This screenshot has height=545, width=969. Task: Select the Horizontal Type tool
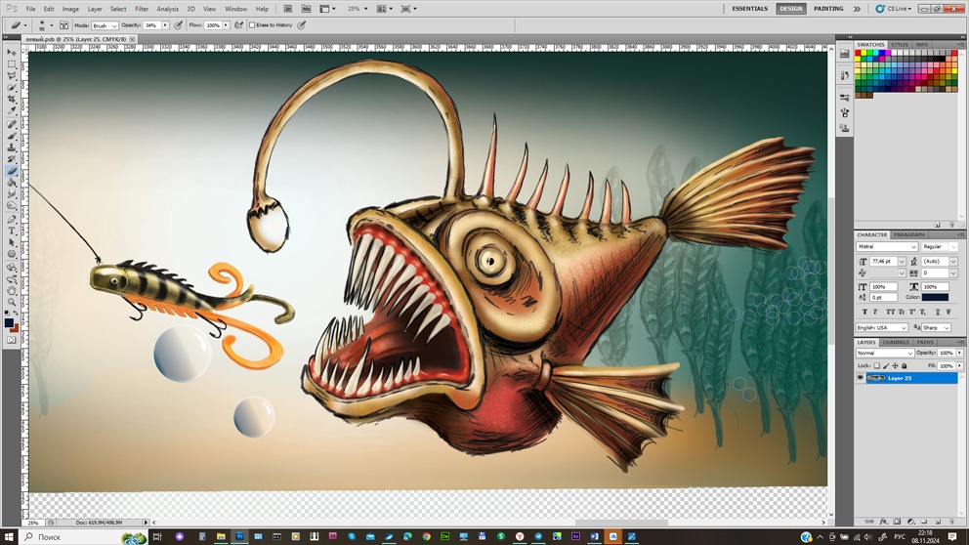(12, 231)
